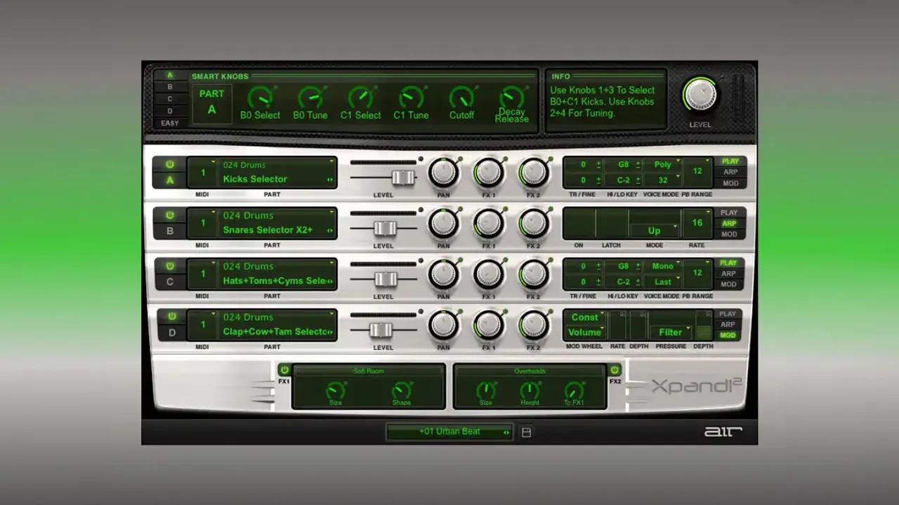899x505 pixels.
Task: Click the PAN knob in part D
Action: pos(443,325)
